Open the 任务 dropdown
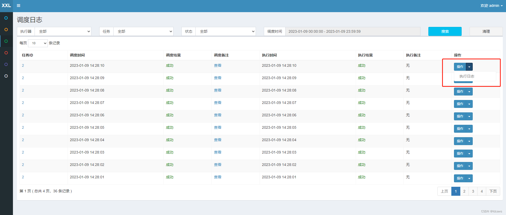This screenshot has width=506, height=215. (x=143, y=31)
